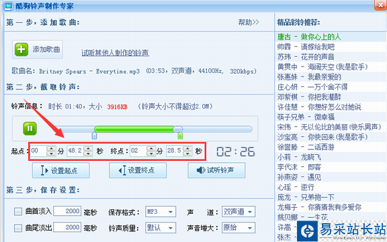Open the 铃声质量 默认 dropdown
Viewport: 387px width, 242px height.
[161, 228]
